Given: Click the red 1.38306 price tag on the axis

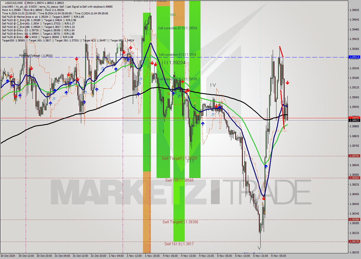Looking at the screenshot, I should click(355, 219).
